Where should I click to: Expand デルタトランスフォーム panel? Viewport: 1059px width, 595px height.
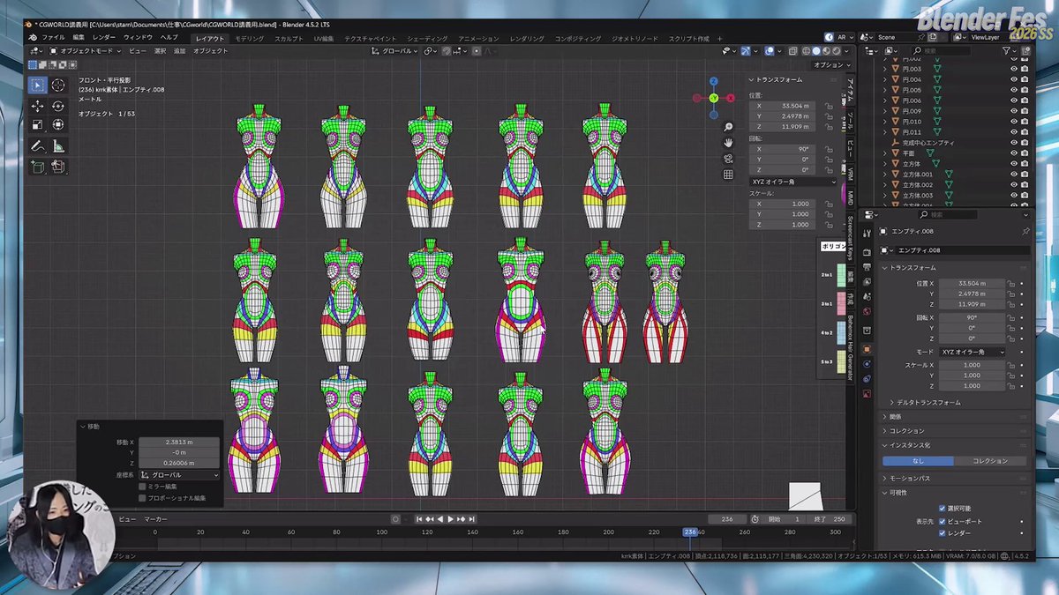point(927,402)
